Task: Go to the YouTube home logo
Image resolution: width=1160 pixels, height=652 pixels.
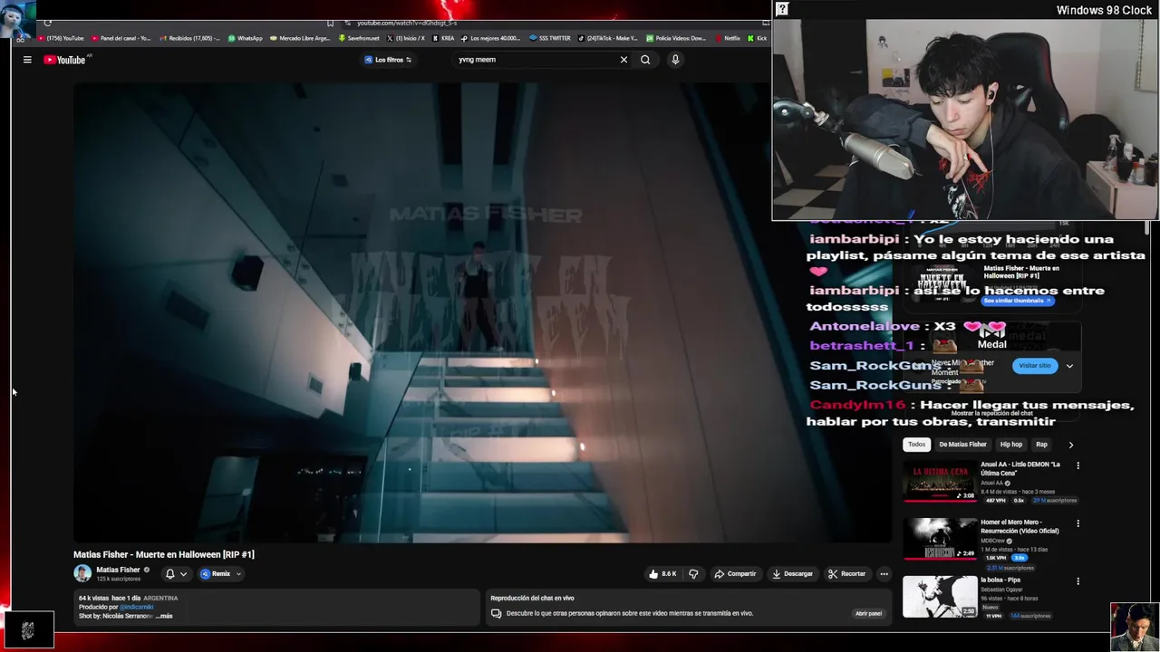Action: click(64, 60)
